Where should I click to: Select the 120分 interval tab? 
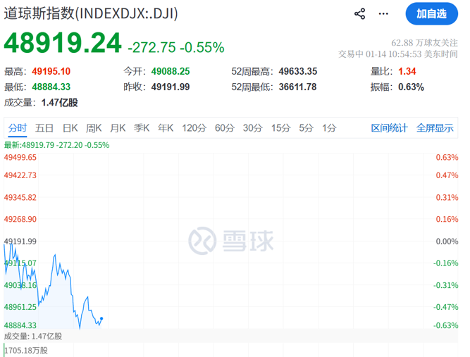193,127
